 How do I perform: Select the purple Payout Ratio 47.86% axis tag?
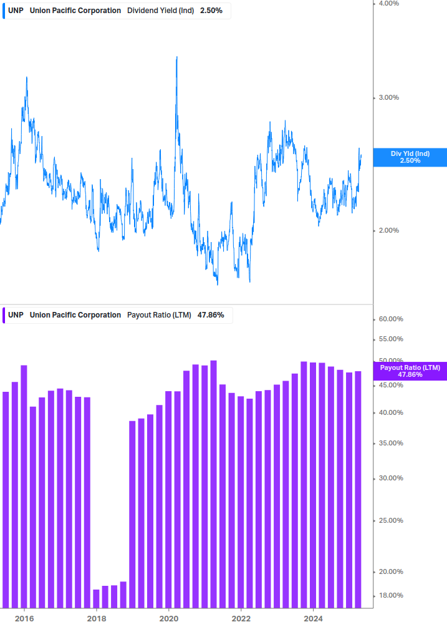(x=410, y=371)
